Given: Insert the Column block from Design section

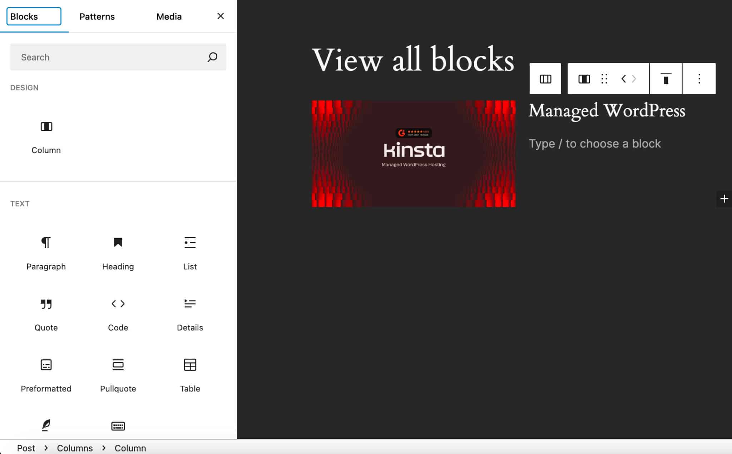Looking at the screenshot, I should [46, 136].
